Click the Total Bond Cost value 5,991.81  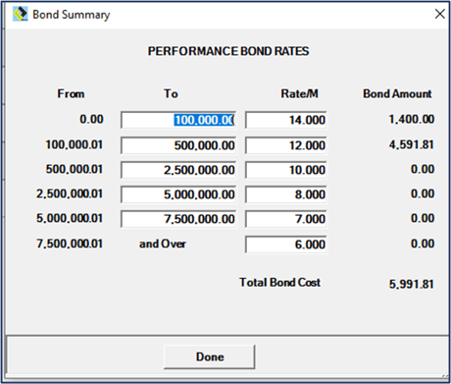coord(411,284)
